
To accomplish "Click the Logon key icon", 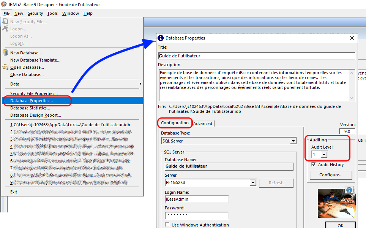I will click(x=5, y=29).
